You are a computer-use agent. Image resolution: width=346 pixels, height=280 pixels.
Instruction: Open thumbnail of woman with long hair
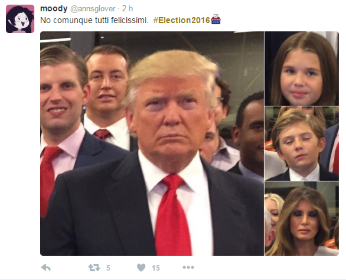click(302, 219)
